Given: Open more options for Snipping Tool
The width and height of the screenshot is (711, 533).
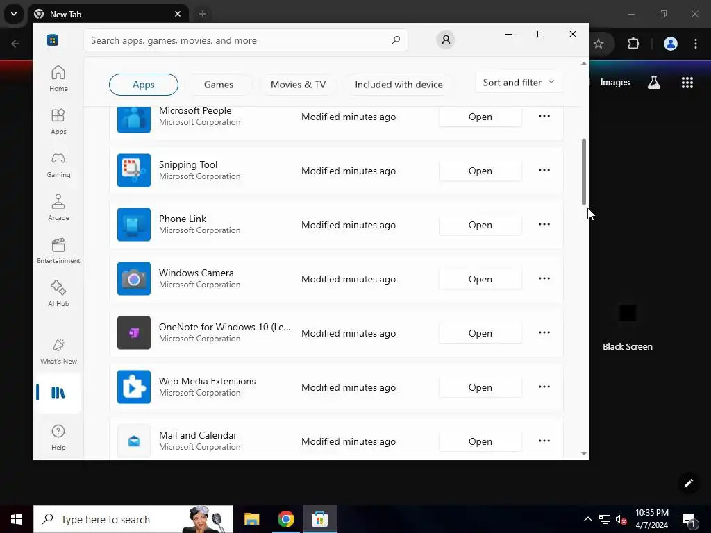Looking at the screenshot, I should (544, 171).
